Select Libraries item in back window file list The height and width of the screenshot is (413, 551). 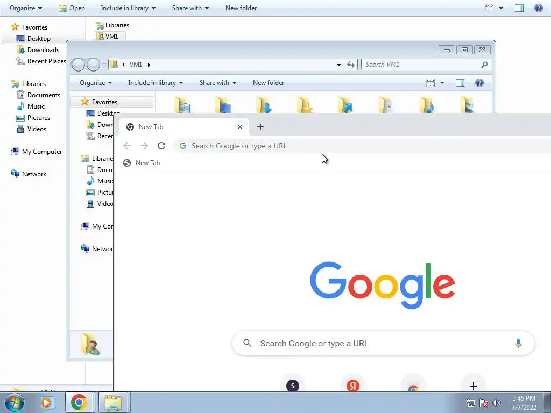tap(112, 25)
